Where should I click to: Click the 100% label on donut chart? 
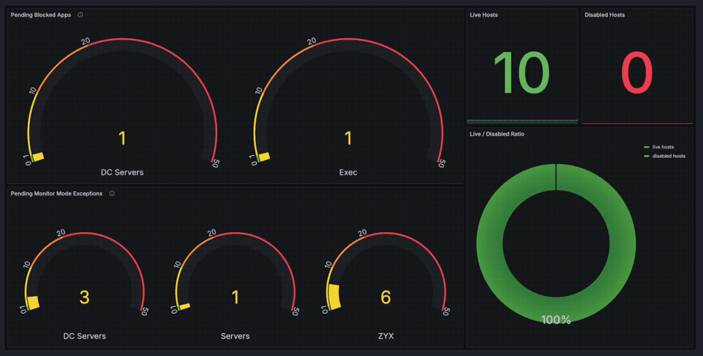point(556,320)
